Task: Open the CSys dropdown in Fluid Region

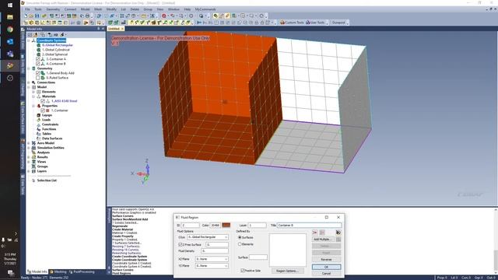Action: 208,237
